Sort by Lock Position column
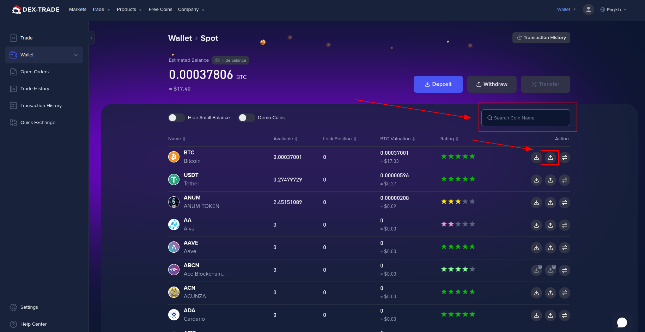Viewport: 645px width, 332px height. pos(340,139)
